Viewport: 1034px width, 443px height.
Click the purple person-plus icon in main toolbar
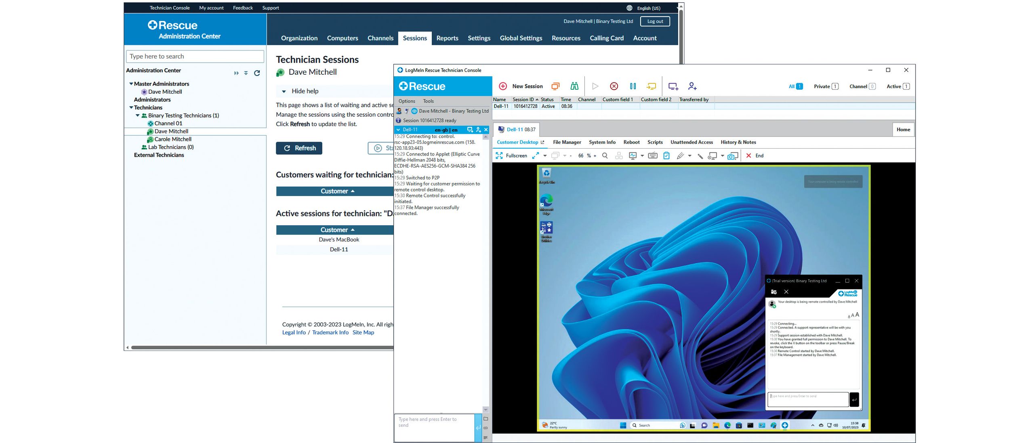pyautogui.click(x=692, y=86)
